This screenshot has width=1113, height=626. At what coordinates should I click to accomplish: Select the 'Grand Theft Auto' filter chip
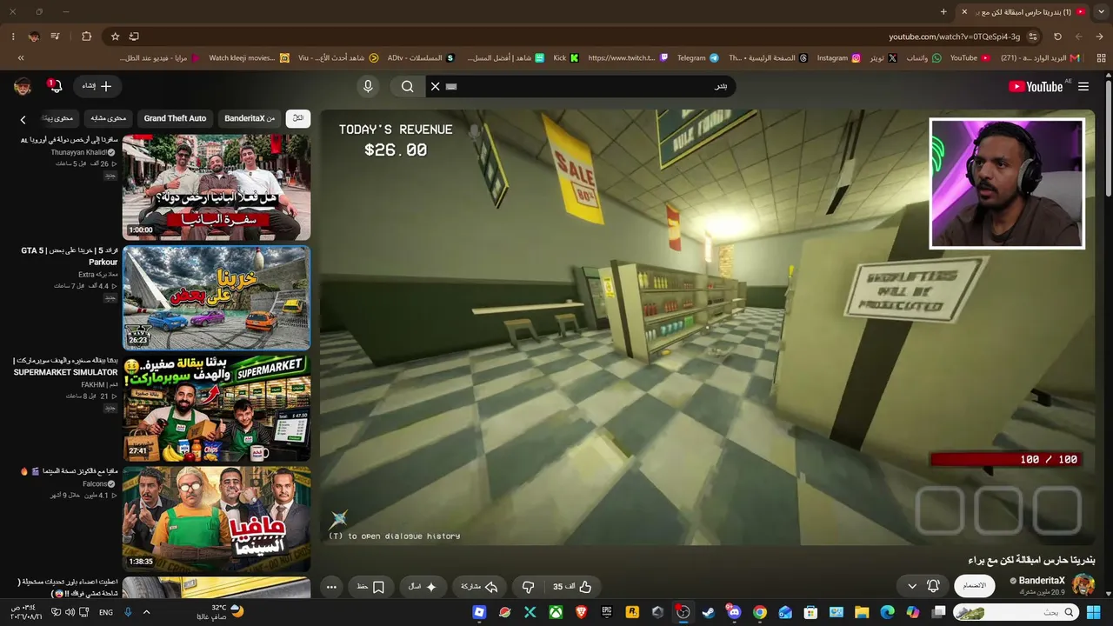pos(175,118)
